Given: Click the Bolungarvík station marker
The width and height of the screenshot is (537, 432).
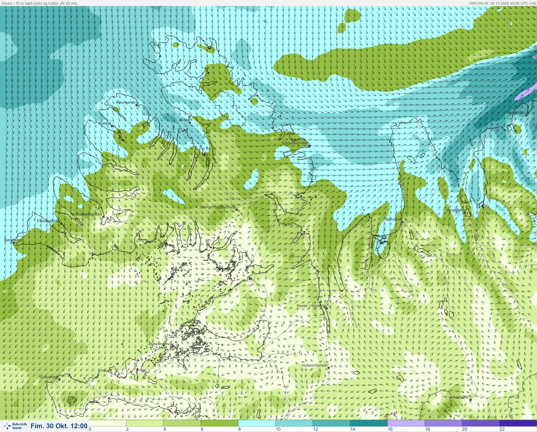Looking at the screenshot, I should [x=137, y=105].
